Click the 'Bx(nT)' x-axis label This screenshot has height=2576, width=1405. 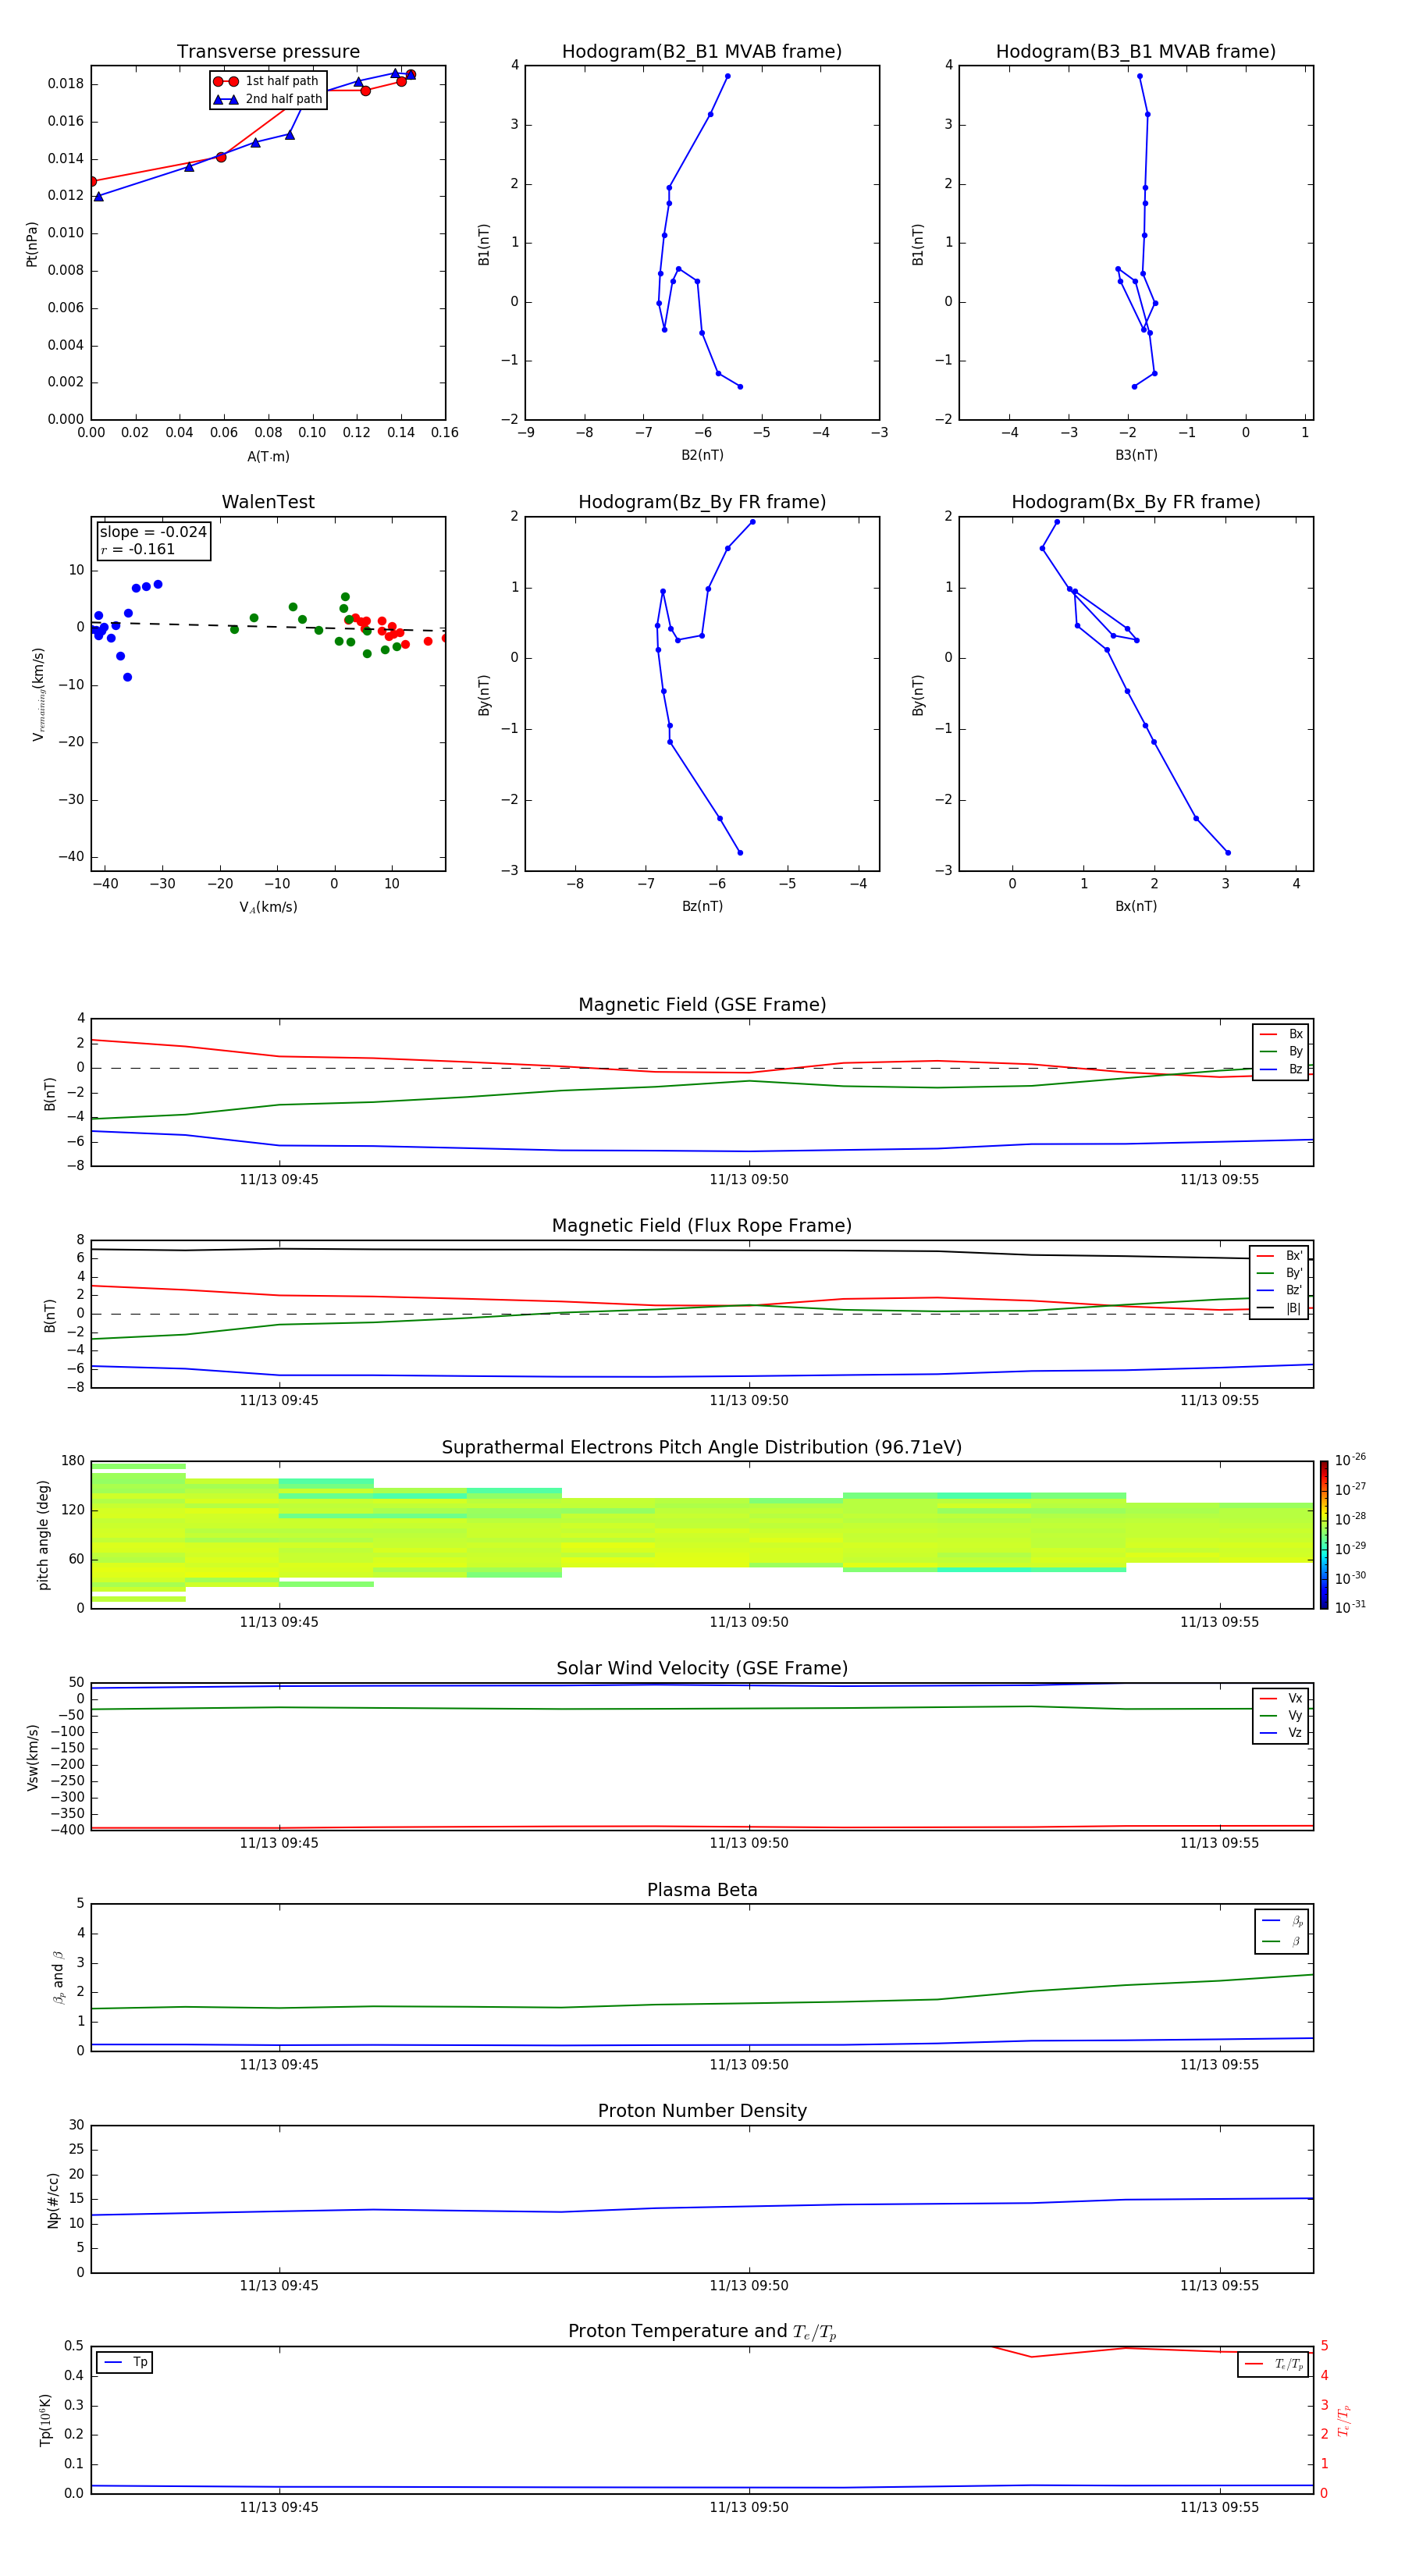1136,906
